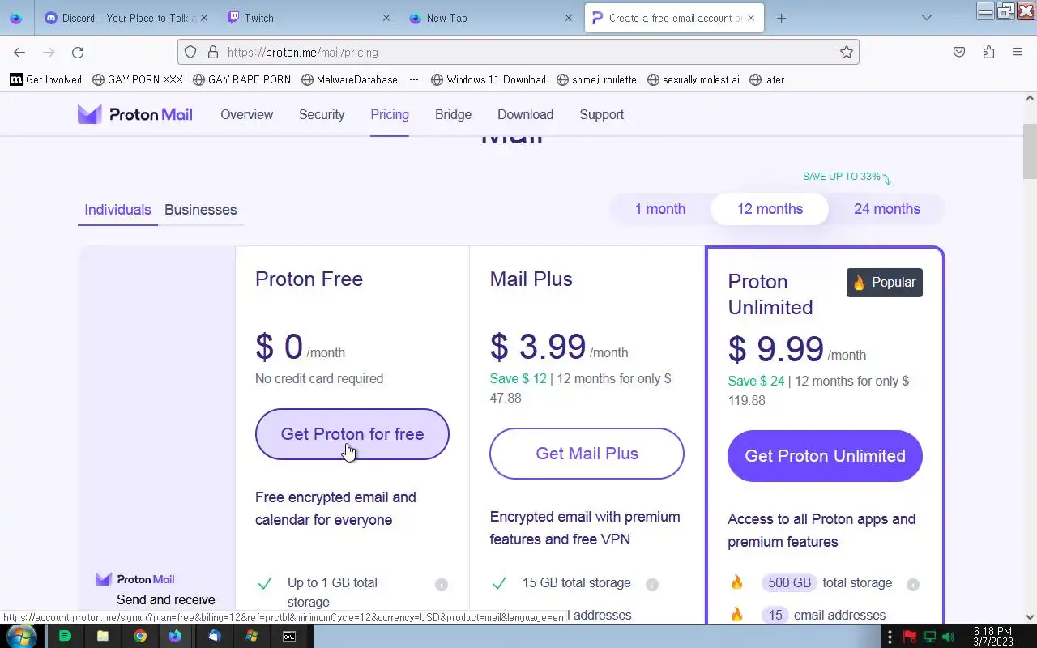Select 12 months billing cycle
Image resolution: width=1037 pixels, height=648 pixels.
click(x=770, y=209)
